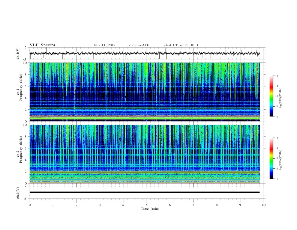
Task: Click time axis tick label 8
Action: (x=217, y=205)
